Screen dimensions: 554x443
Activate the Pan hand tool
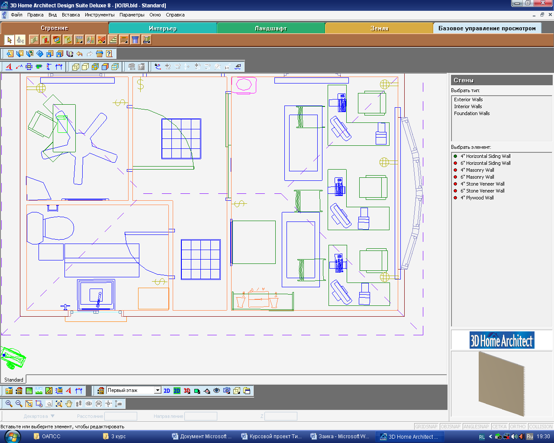click(69, 404)
